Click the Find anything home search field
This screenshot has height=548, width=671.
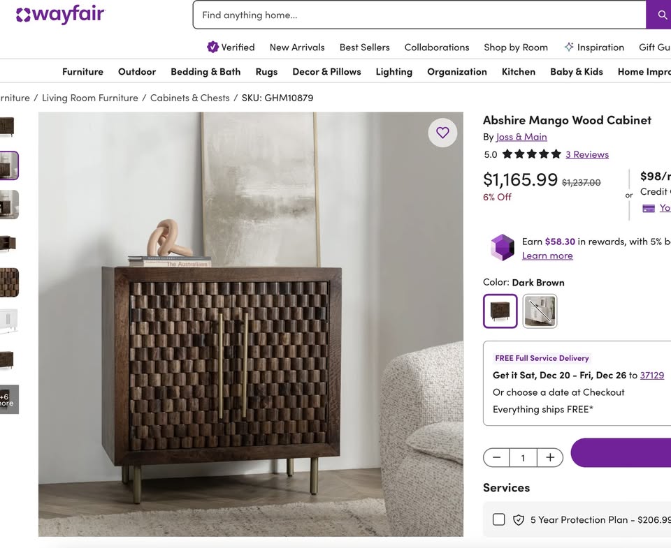[x=419, y=15]
